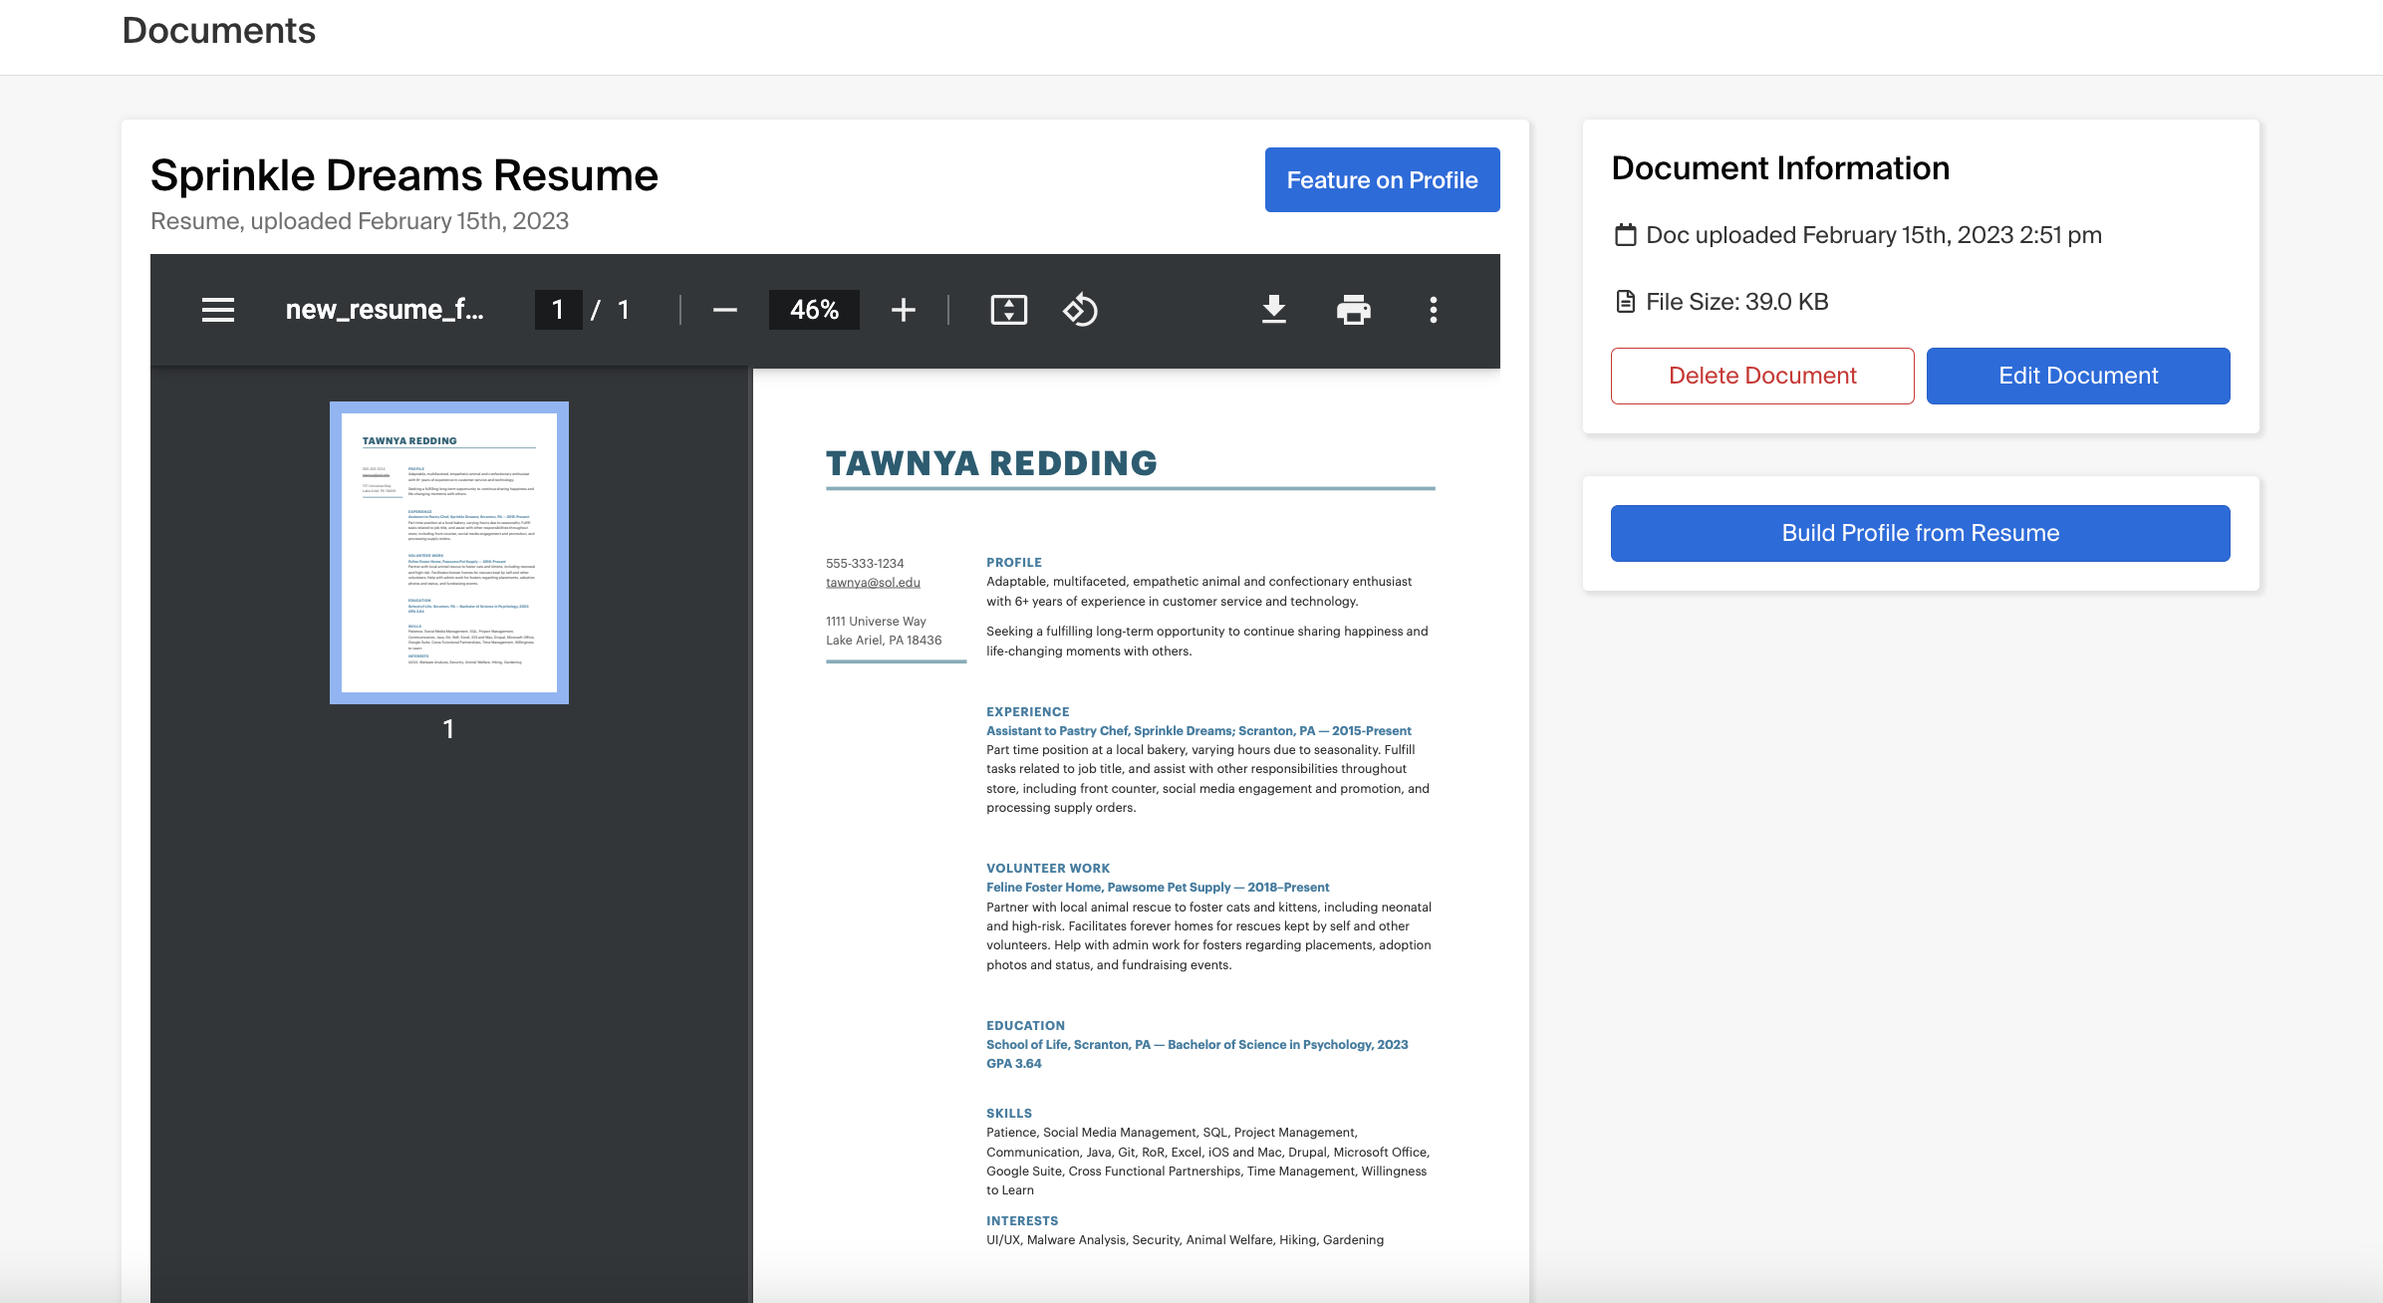Click the file icon beside File Size

[x=1625, y=302]
